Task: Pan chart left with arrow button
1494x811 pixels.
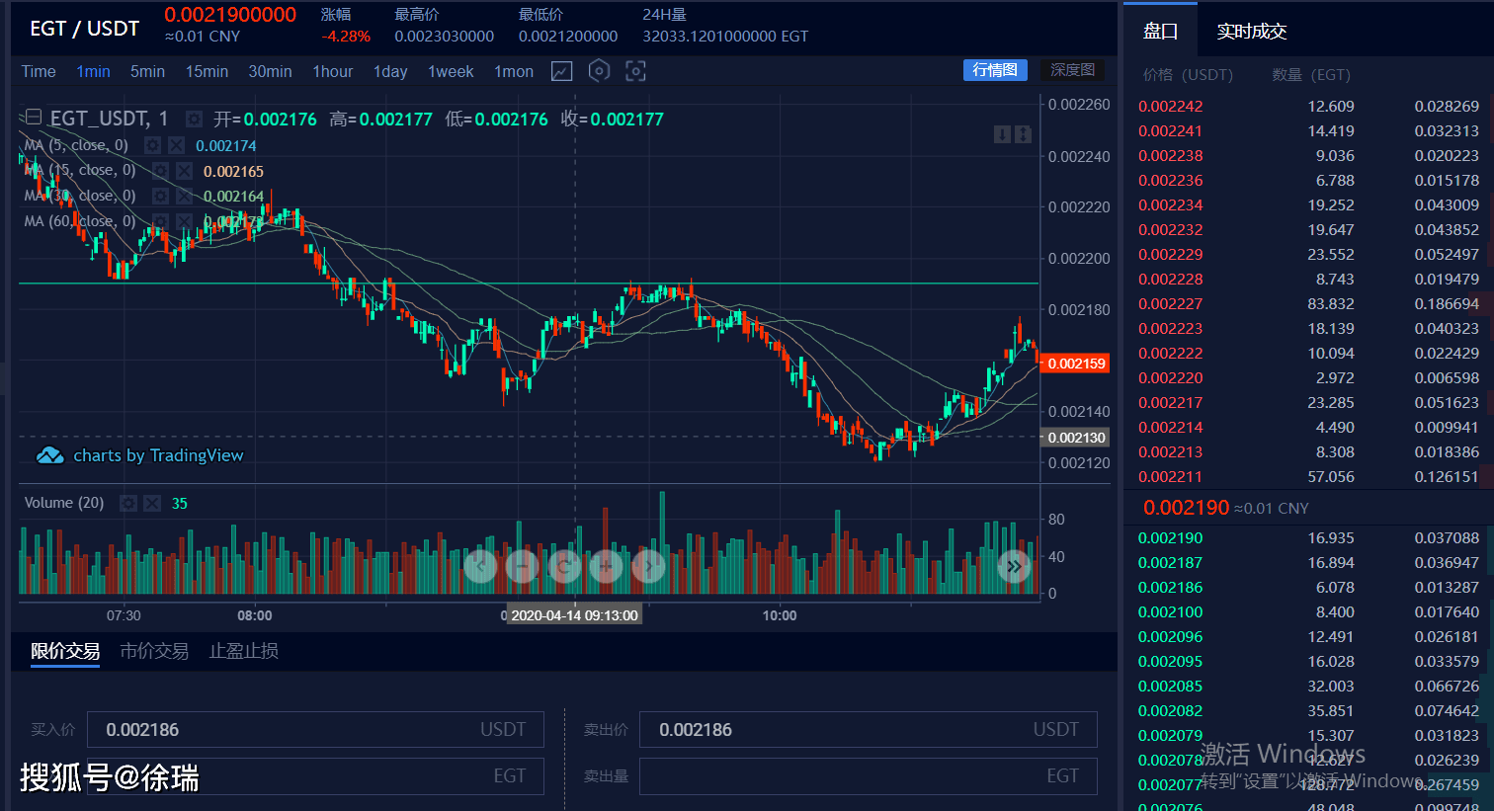Action: point(480,566)
